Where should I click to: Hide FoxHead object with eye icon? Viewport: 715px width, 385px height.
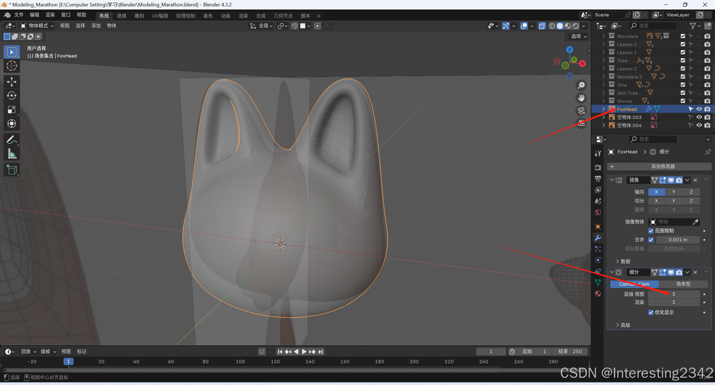pyautogui.click(x=699, y=109)
